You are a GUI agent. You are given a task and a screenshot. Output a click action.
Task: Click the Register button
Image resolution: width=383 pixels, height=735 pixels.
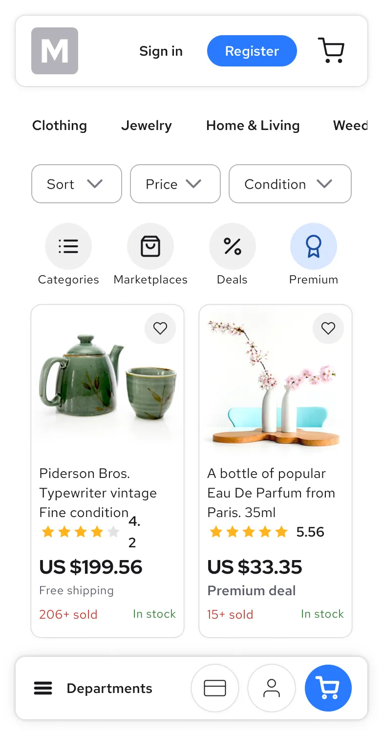pos(252,51)
